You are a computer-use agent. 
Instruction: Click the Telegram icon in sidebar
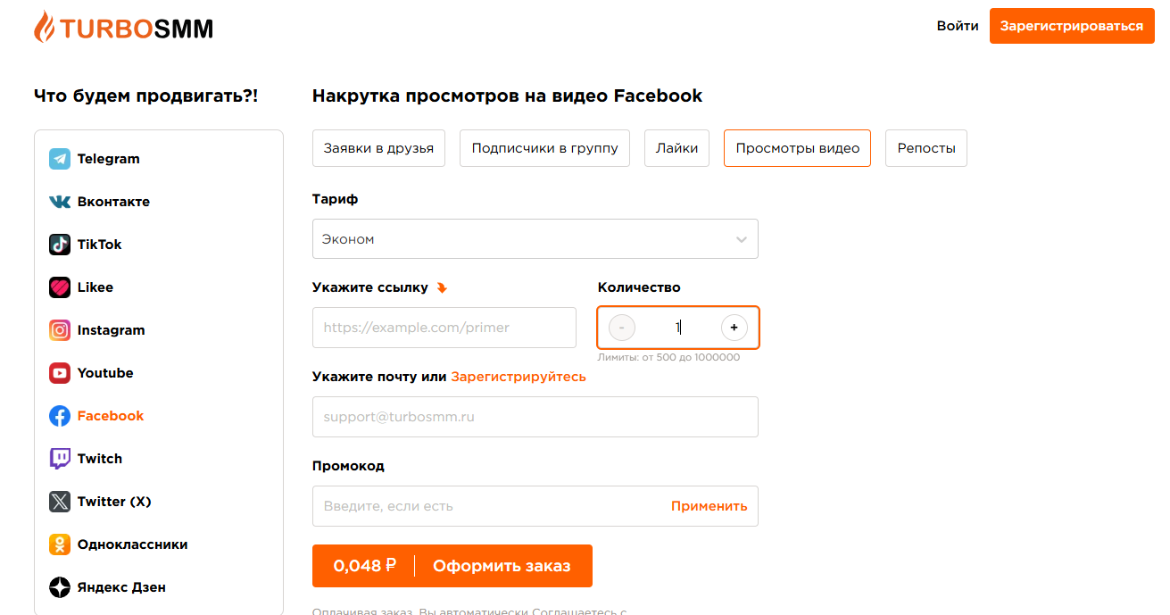(x=60, y=159)
